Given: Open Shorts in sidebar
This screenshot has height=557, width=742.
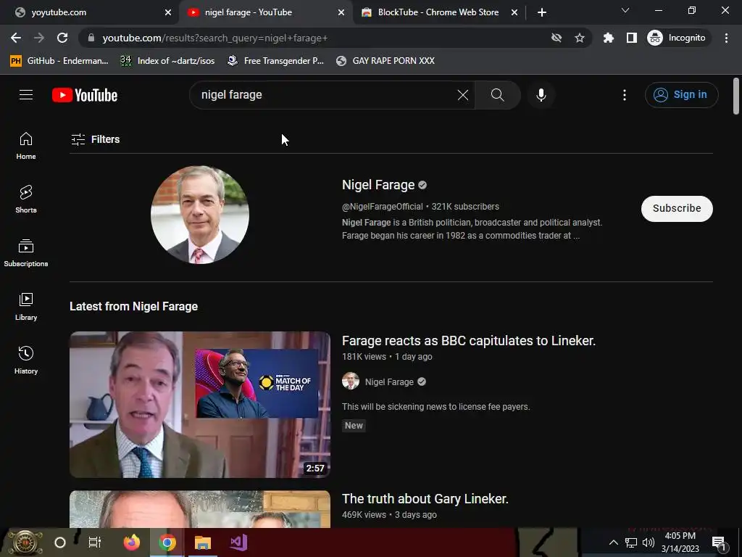Looking at the screenshot, I should point(26,199).
